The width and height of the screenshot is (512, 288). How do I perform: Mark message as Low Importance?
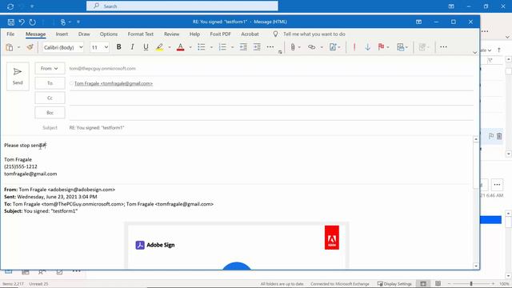coord(368,47)
